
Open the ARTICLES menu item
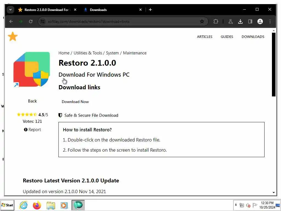[x=204, y=37]
